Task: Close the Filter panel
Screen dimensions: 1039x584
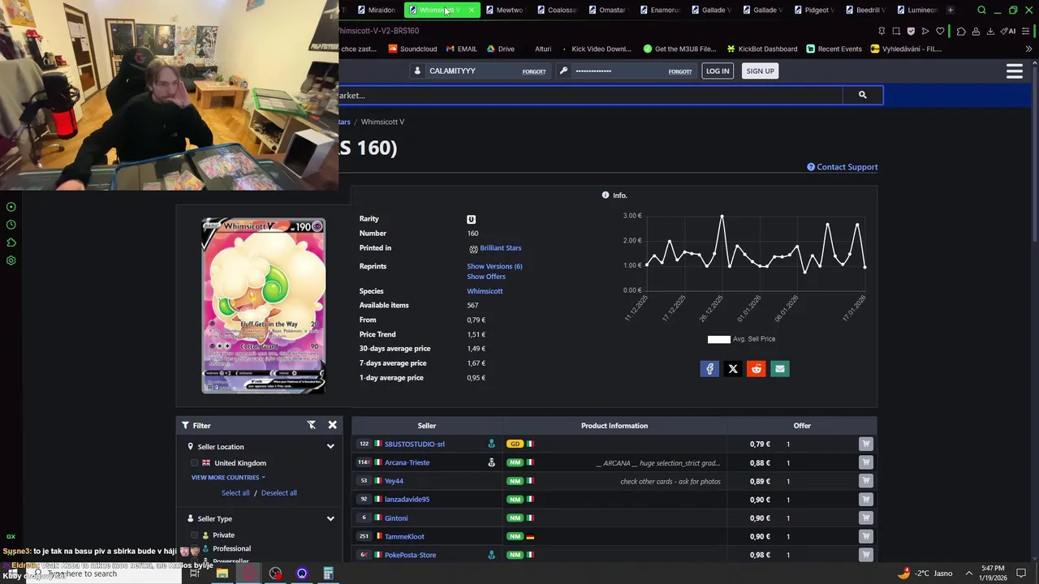Action: coord(332,425)
